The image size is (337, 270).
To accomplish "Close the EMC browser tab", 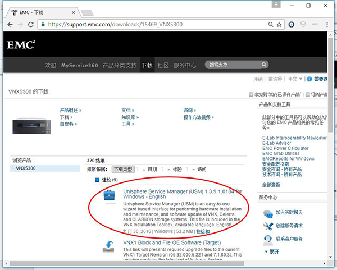I will click(73, 13).
